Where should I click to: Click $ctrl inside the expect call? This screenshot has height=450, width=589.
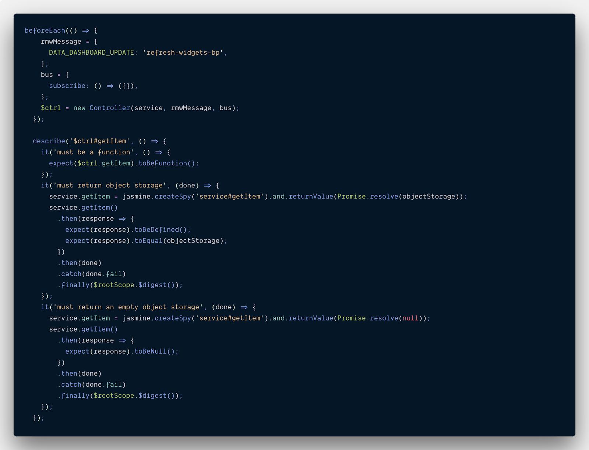[x=87, y=163]
